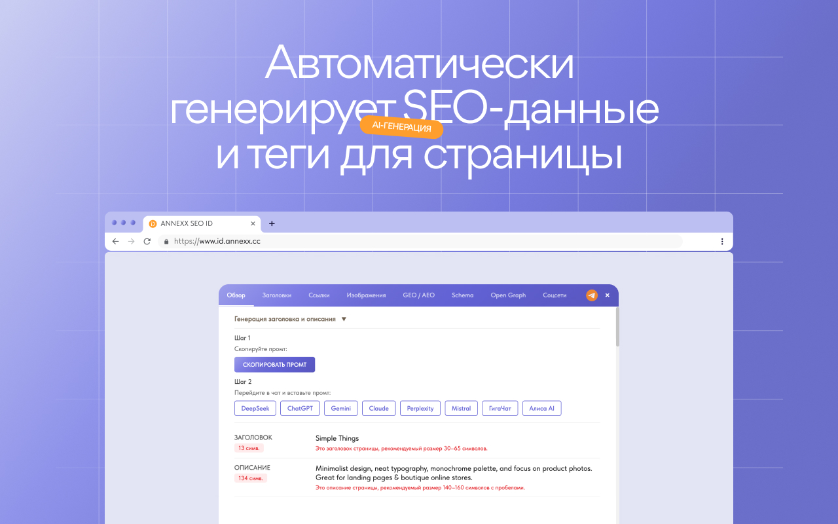Switch to the GEO / AEO tab
Image resolution: width=838 pixels, height=524 pixels.
point(419,295)
